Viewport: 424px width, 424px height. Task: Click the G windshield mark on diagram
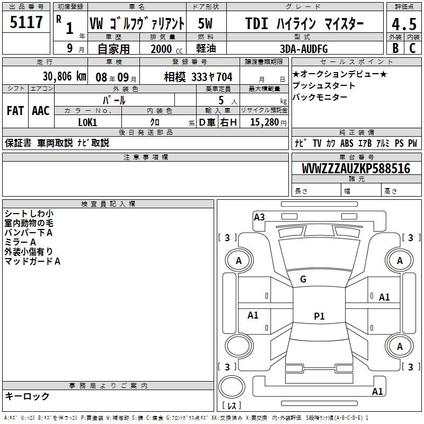[x=303, y=279]
